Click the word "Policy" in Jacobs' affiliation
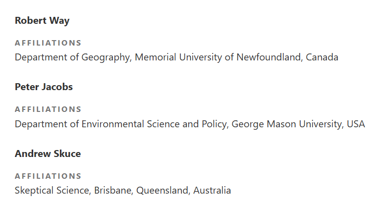The image size is (378, 205). tap(214, 124)
